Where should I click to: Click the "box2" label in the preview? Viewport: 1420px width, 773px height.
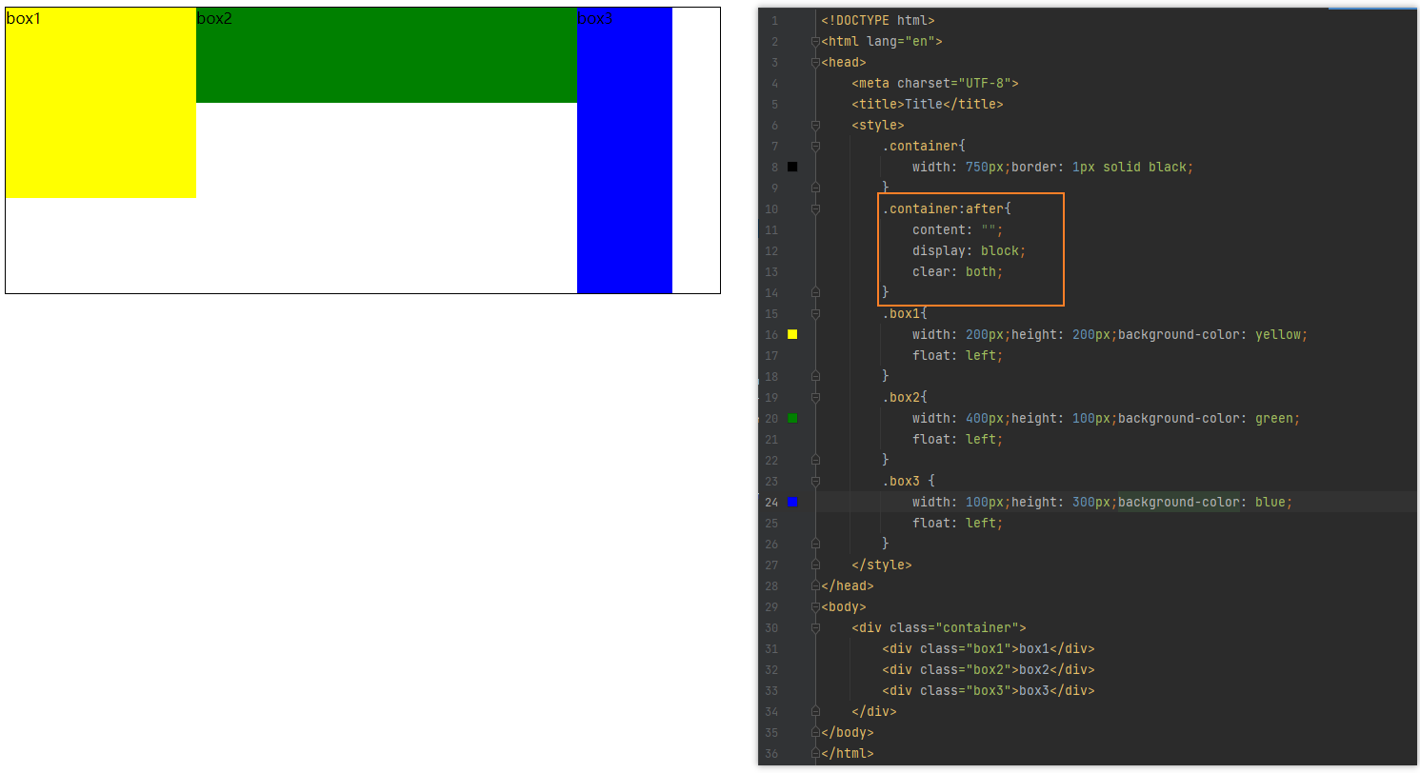(x=214, y=18)
